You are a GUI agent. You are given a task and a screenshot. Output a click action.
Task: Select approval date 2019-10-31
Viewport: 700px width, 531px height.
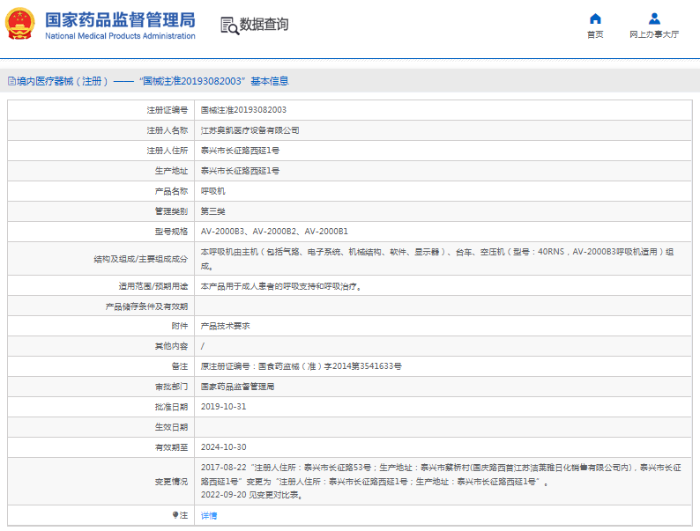[223, 407]
